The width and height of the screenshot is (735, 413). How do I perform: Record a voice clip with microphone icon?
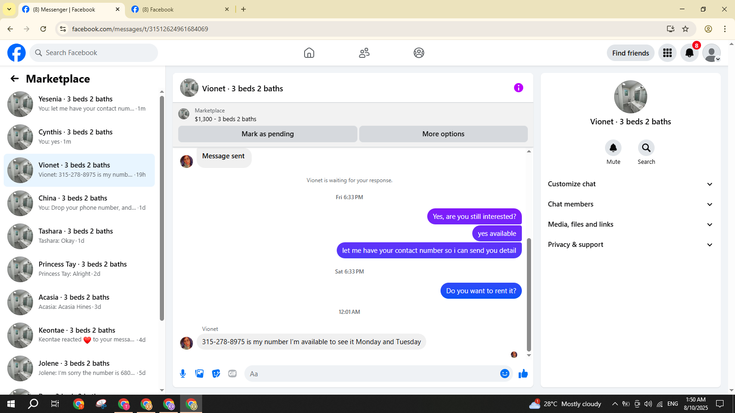[x=183, y=374]
